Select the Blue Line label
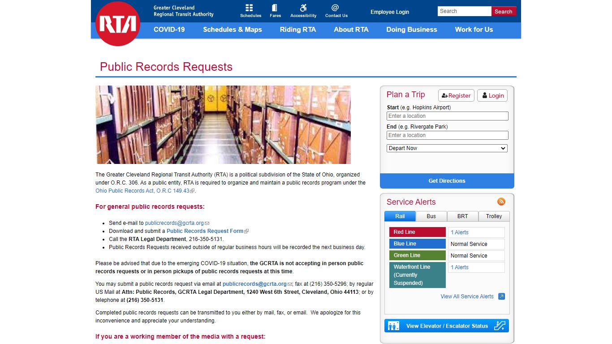 (x=418, y=244)
